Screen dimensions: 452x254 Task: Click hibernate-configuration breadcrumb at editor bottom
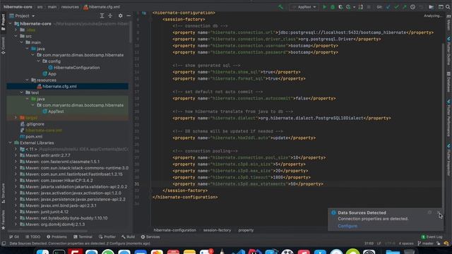click(x=174, y=230)
